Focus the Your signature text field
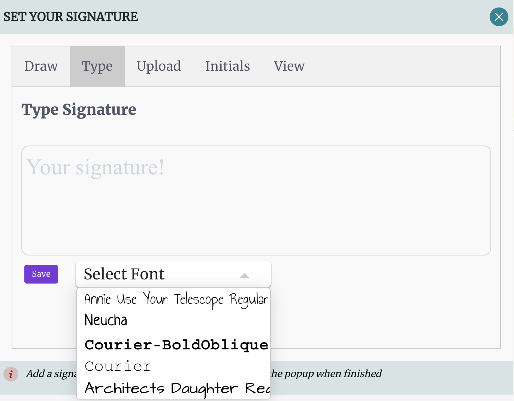Viewport: 514px width, 401px height. pos(256,200)
